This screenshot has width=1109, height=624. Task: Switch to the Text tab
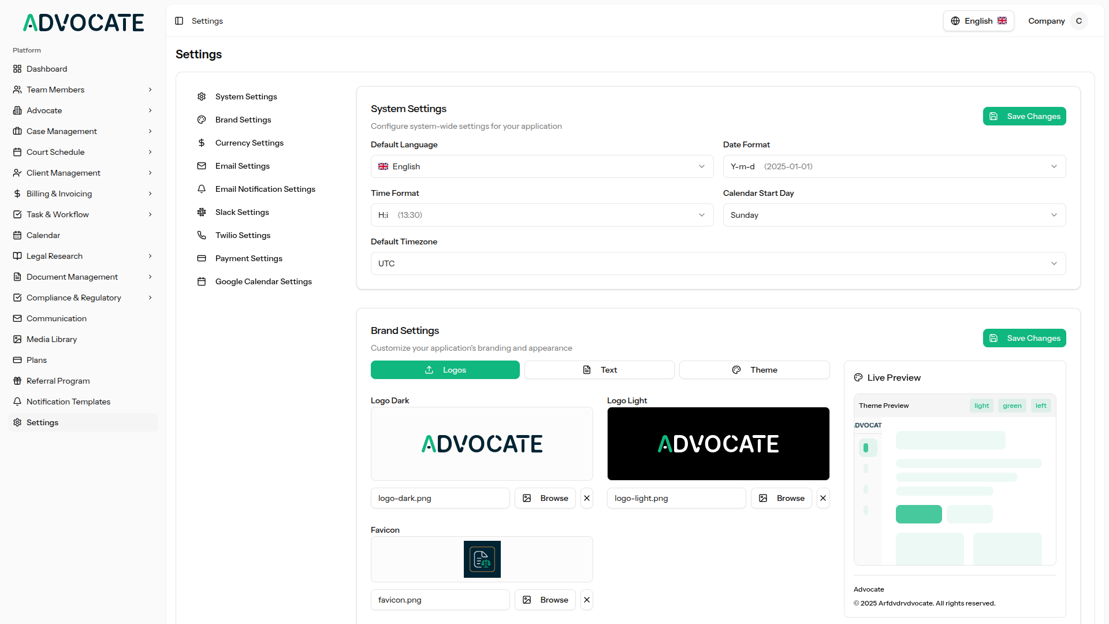pos(599,370)
